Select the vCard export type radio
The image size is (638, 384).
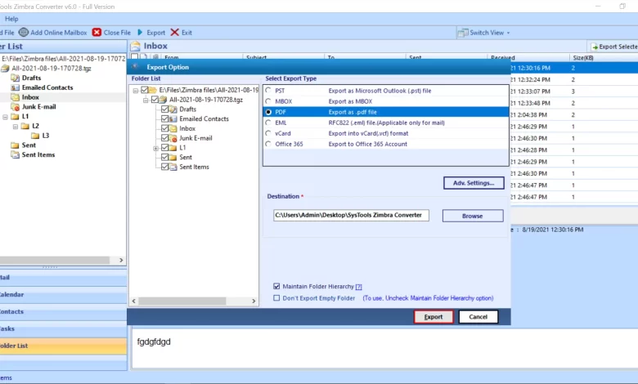coord(268,133)
